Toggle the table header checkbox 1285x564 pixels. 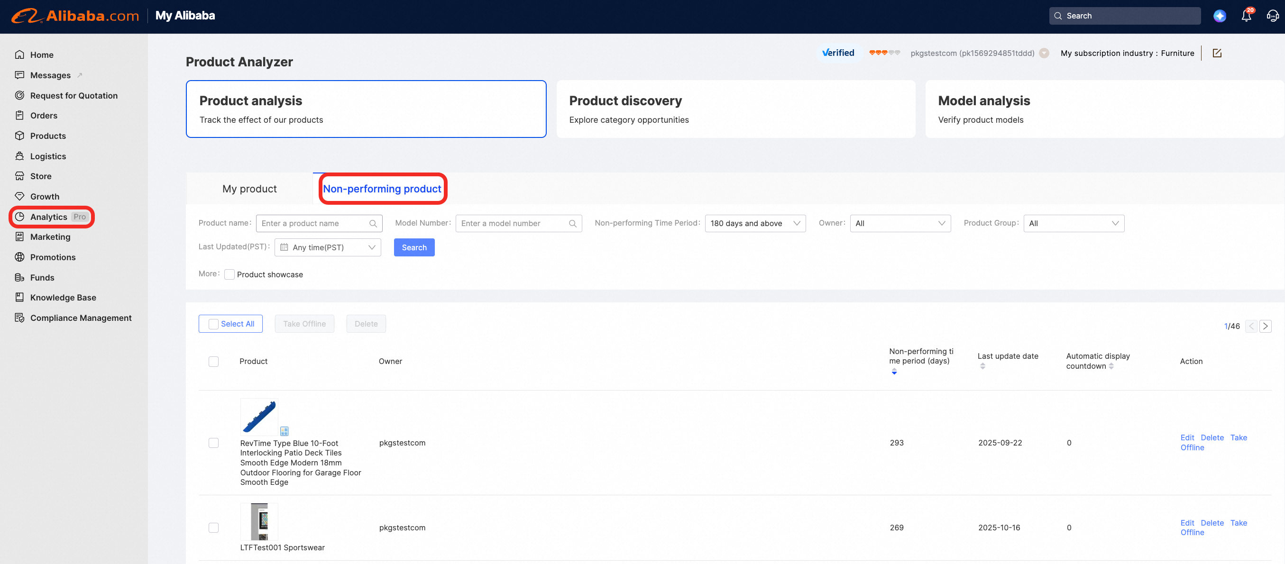click(213, 361)
